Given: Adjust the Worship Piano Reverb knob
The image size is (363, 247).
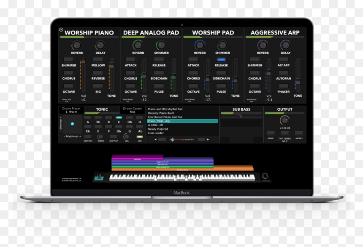Looking at the screenshot, I should (x=77, y=45).
